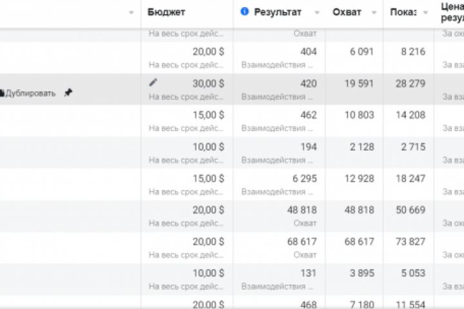Click the pin icon beside Дублировать
The width and height of the screenshot is (464, 309).
[68, 93]
